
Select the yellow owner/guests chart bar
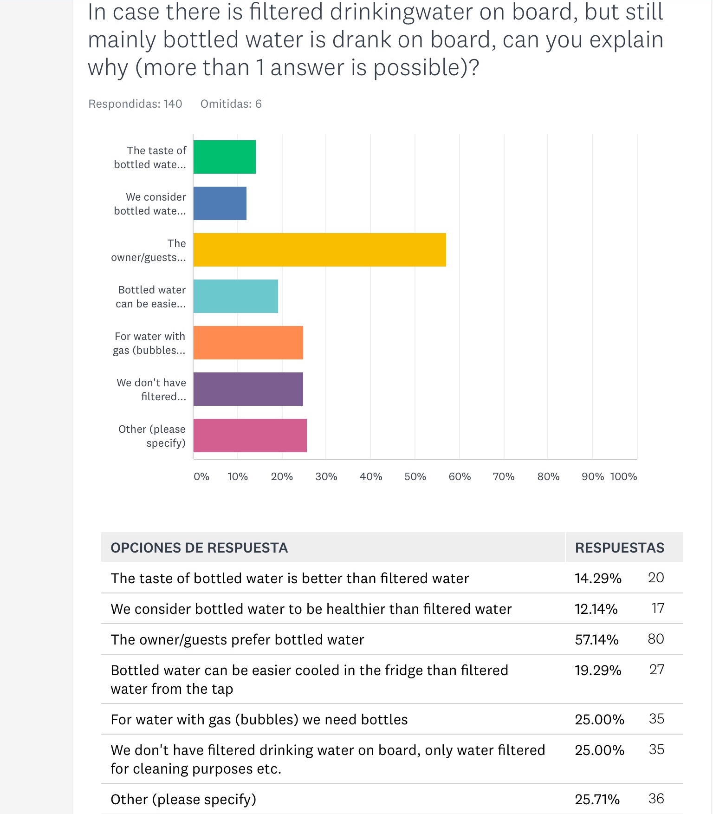pos(319,250)
